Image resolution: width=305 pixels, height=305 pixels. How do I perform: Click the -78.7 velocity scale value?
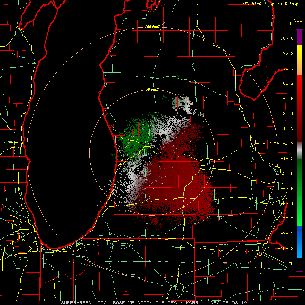(287, 219)
